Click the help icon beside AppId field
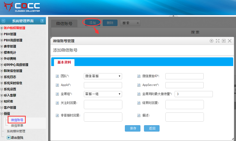Viewport: 236px width, 141px height. pyautogui.click(x=57, y=85)
